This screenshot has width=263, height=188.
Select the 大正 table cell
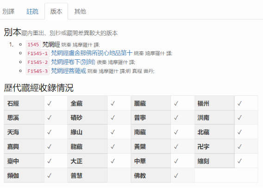(88, 161)
